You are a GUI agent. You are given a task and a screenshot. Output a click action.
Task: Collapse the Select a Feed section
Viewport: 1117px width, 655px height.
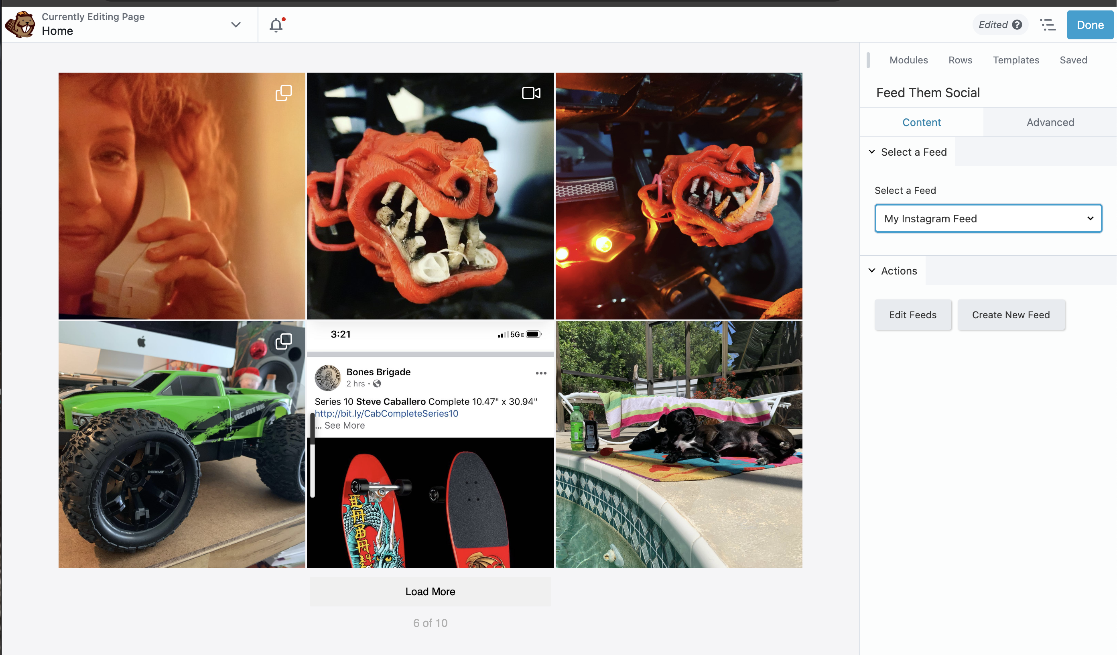pos(872,152)
